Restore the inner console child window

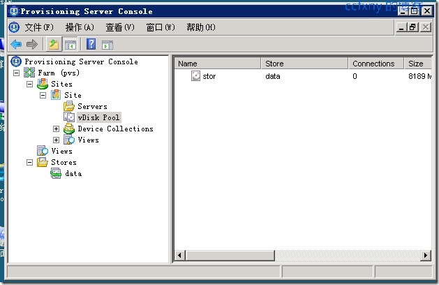coord(413,27)
